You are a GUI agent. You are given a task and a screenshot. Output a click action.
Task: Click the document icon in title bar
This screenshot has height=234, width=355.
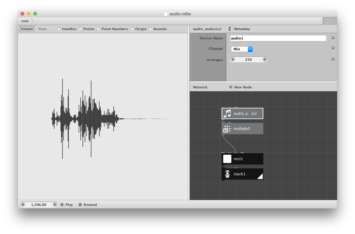166,14
